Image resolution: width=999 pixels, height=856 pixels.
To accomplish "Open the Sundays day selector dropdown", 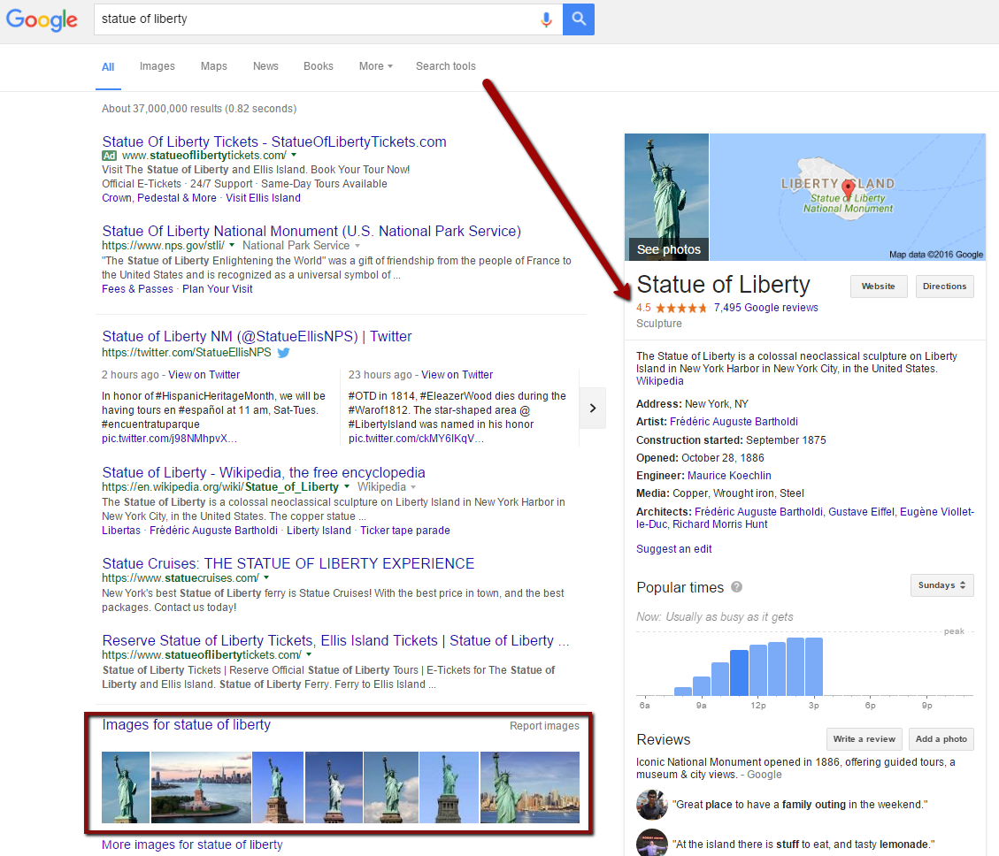I will pos(941,585).
